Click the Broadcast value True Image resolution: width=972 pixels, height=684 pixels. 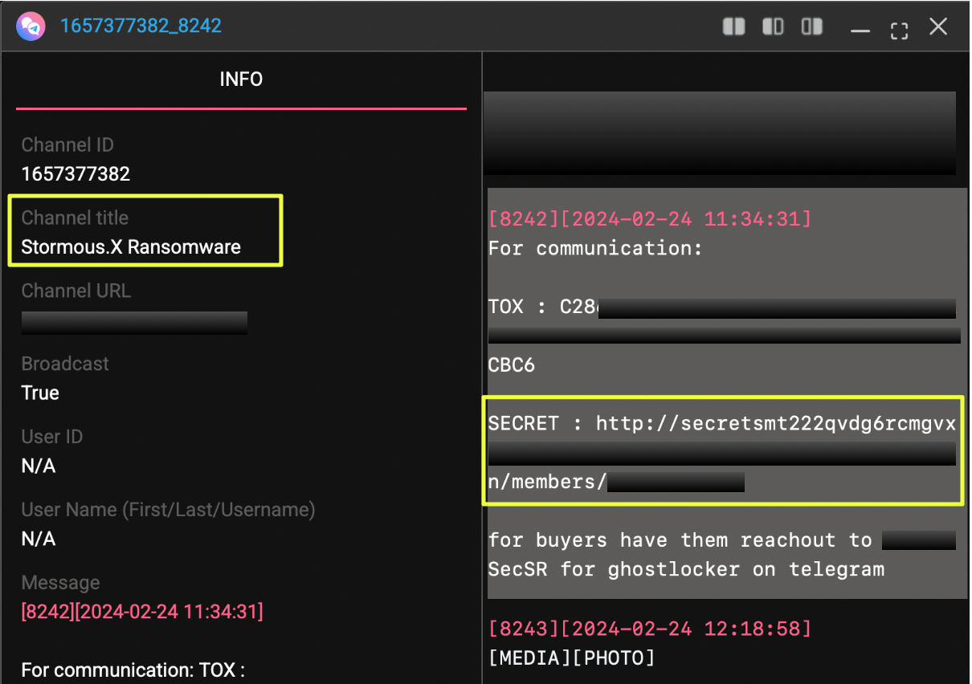(40, 393)
